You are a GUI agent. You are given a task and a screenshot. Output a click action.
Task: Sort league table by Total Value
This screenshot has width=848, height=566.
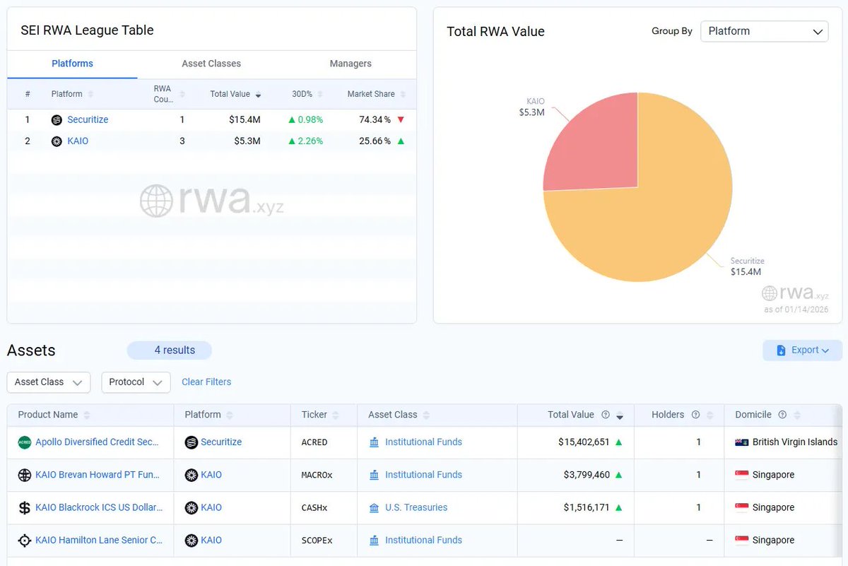click(235, 94)
